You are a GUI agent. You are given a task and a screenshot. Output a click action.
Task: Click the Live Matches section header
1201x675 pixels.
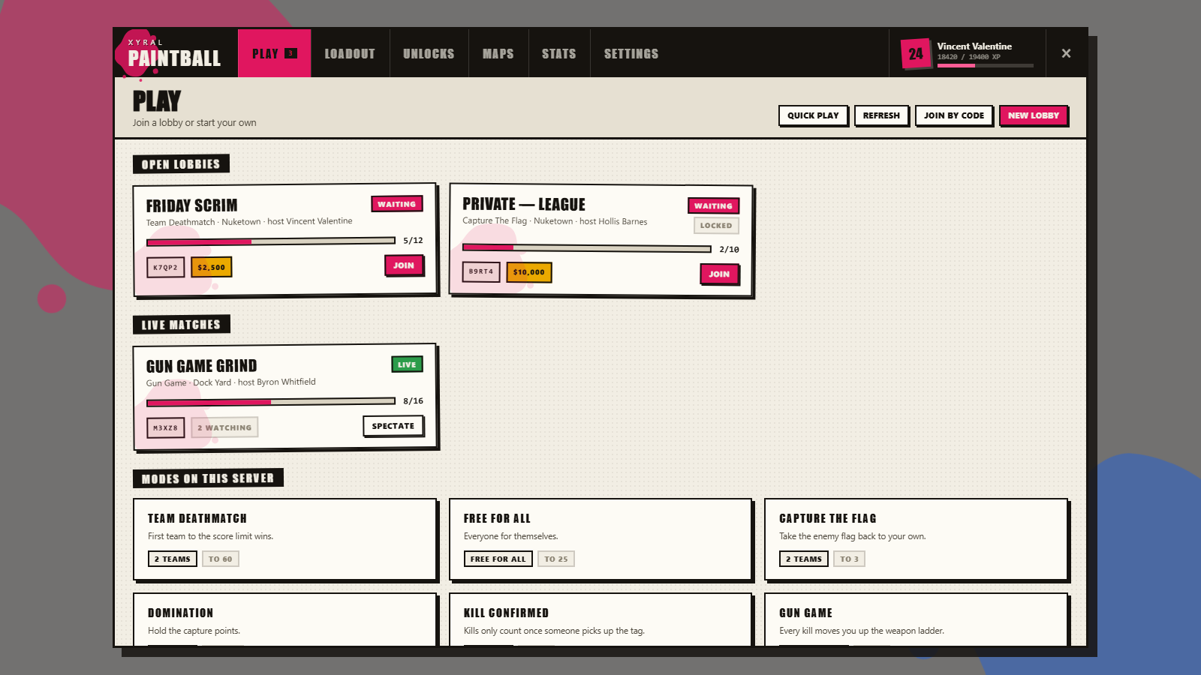[x=182, y=325]
